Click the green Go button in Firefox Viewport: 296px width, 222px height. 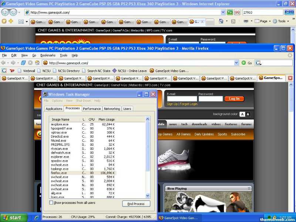(244, 63)
